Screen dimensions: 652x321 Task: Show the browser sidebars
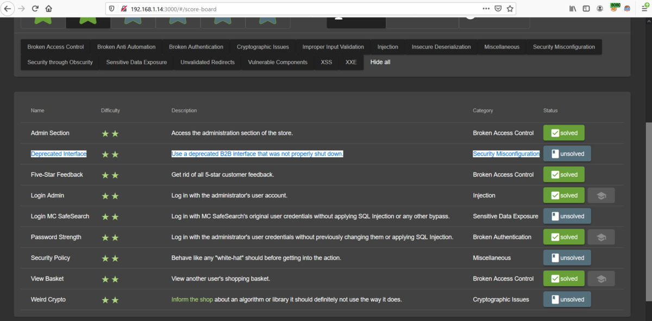pos(586,9)
